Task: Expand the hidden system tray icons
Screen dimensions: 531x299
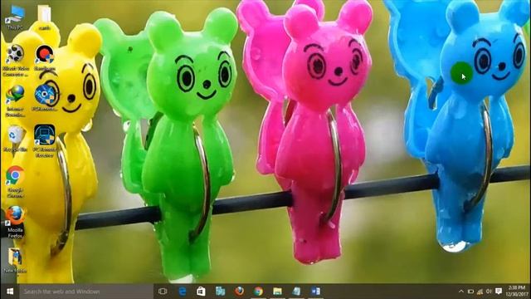Action: click(x=461, y=292)
